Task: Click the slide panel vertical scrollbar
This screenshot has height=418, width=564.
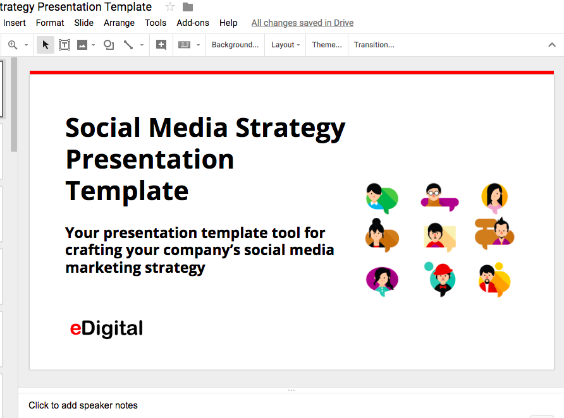Action: pos(14,105)
